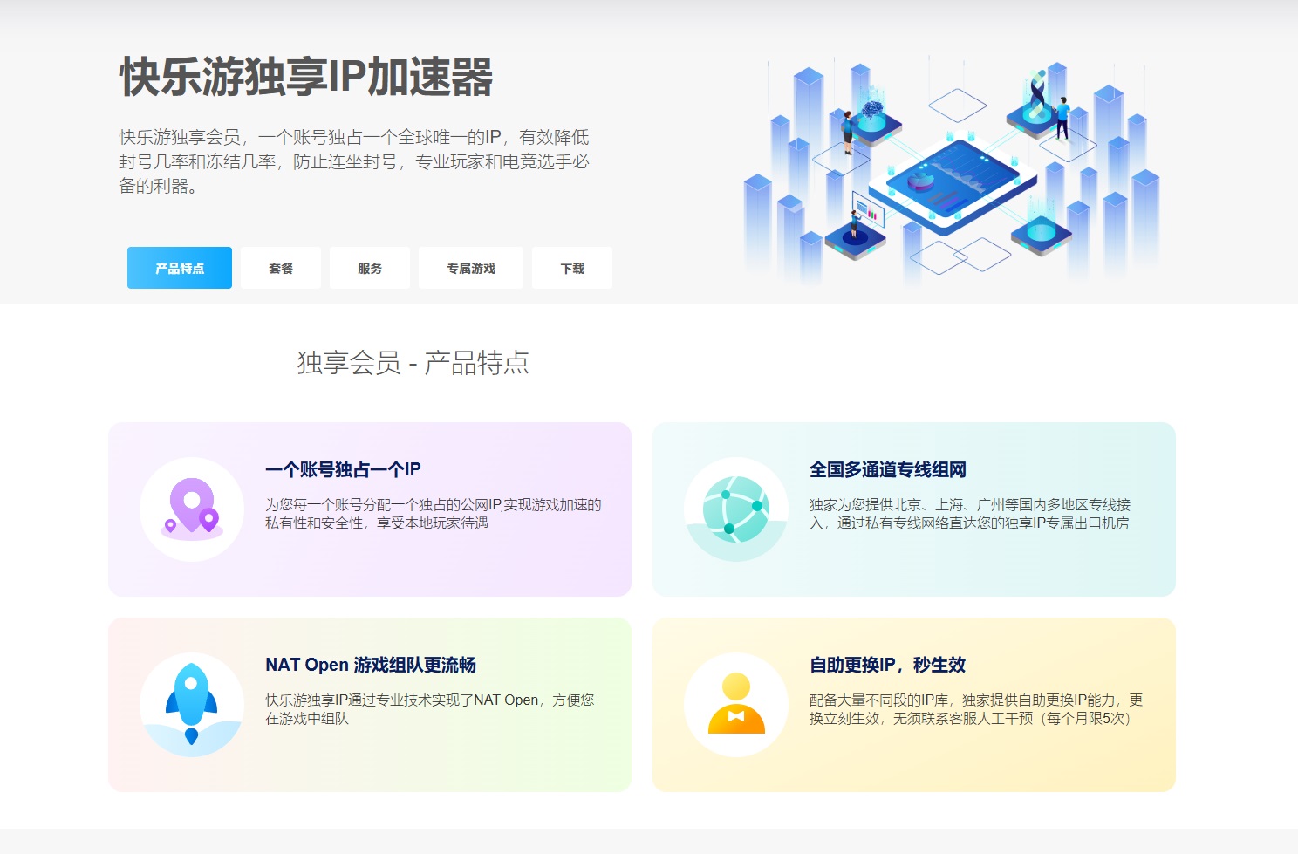Image resolution: width=1298 pixels, height=854 pixels.
Task: Click the 一个账号独占一个IP heading
Action: 343,469
